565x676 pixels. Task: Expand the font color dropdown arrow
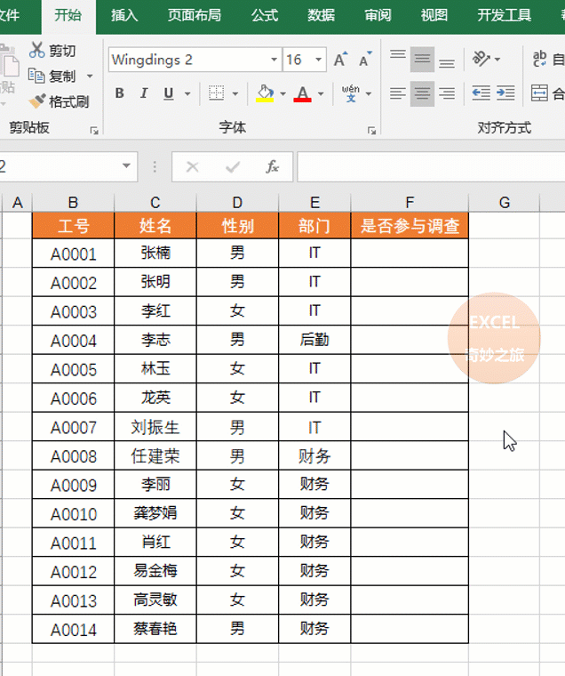[321, 93]
